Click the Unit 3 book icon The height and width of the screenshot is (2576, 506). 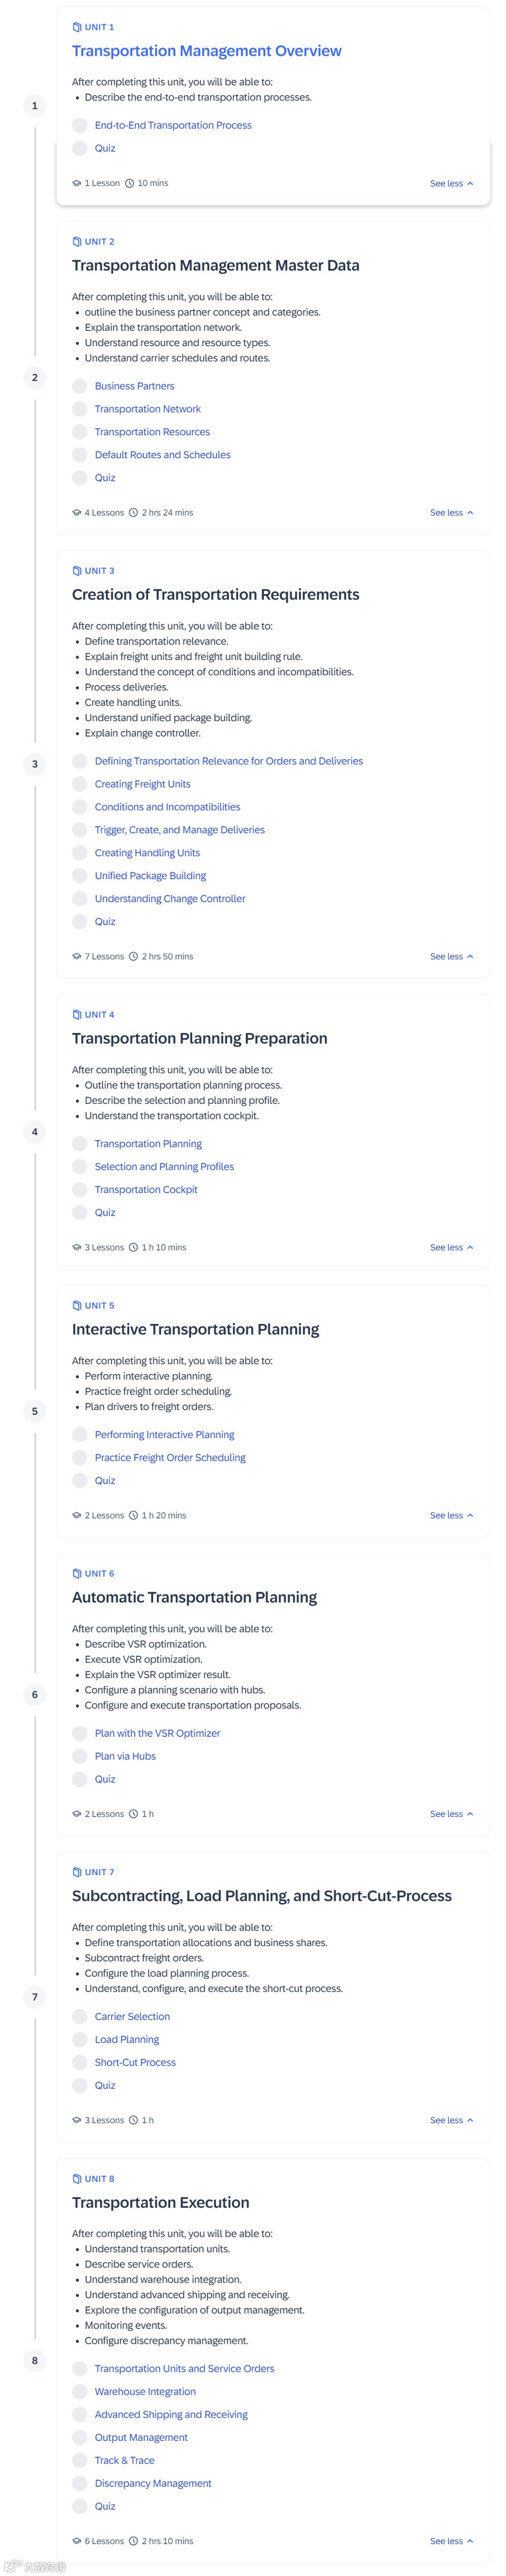pos(77,571)
